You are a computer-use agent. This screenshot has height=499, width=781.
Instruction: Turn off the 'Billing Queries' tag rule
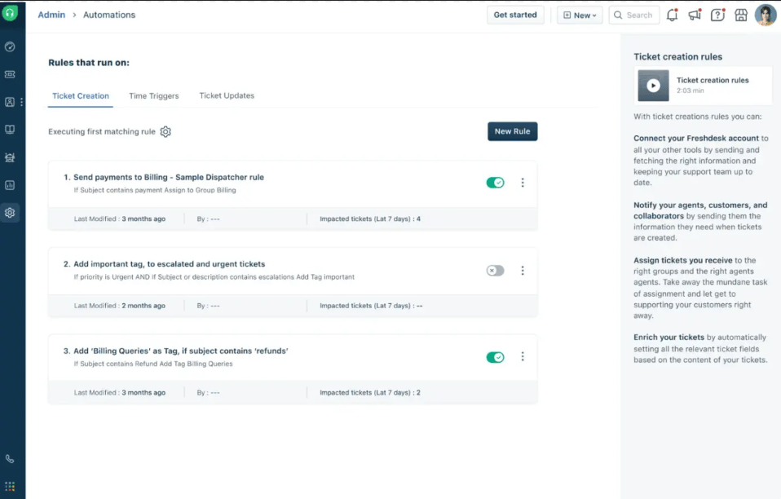tap(495, 356)
